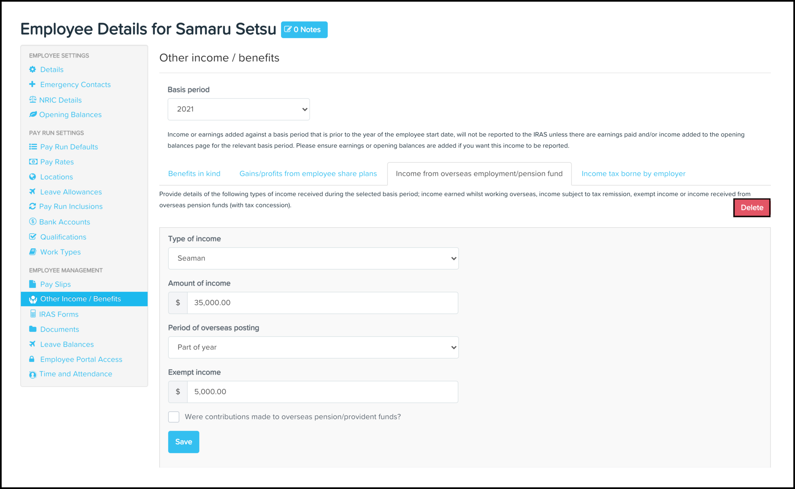Click the red Delete button
Image resolution: width=795 pixels, height=489 pixels.
[752, 208]
